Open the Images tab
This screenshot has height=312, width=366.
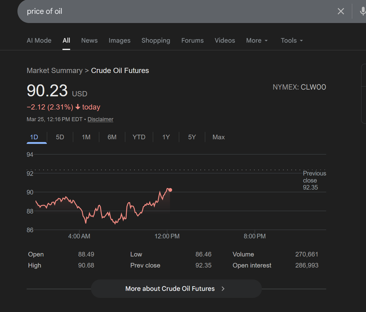[x=119, y=40]
